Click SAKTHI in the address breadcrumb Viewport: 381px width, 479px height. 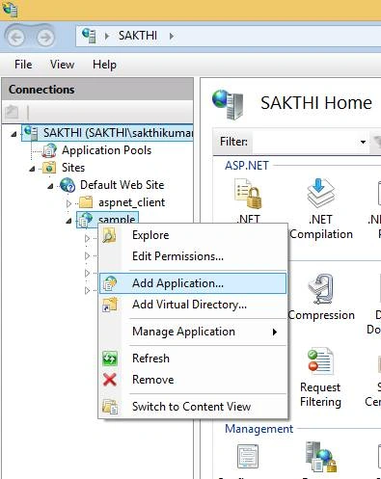(x=138, y=36)
